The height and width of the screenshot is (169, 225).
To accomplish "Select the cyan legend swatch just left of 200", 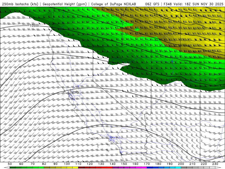I will pos(178,168).
